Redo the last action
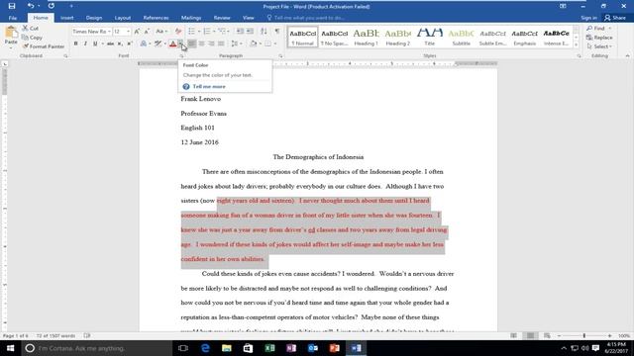This screenshot has height=356, width=634. coord(52,6)
